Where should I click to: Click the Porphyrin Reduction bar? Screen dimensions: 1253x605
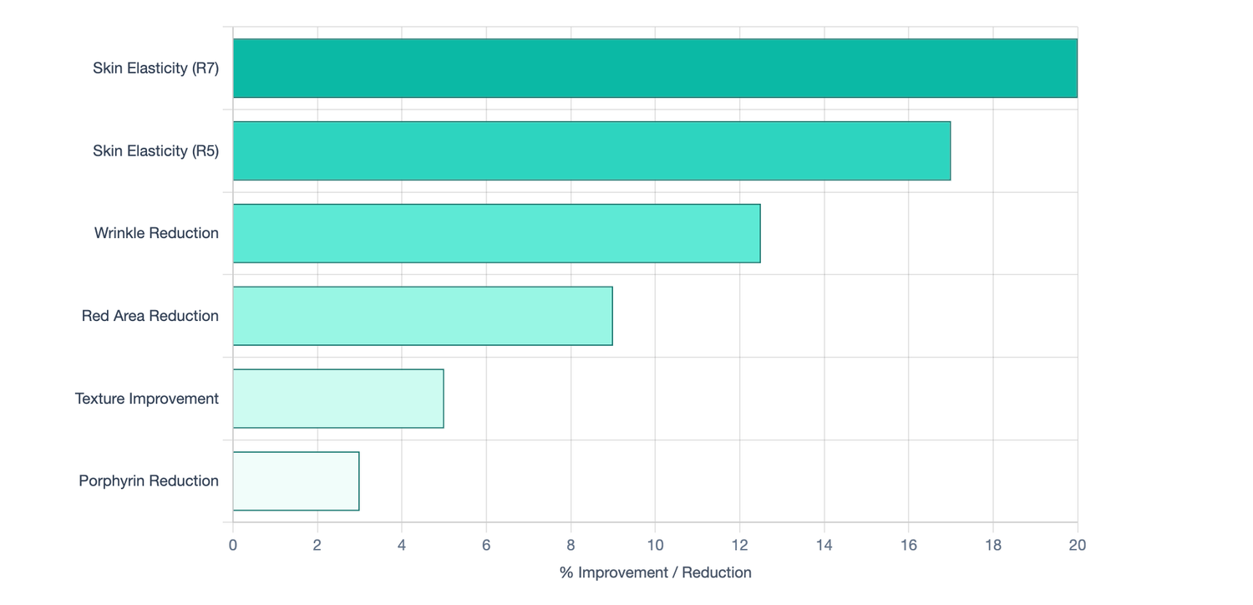click(x=296, y=481)
